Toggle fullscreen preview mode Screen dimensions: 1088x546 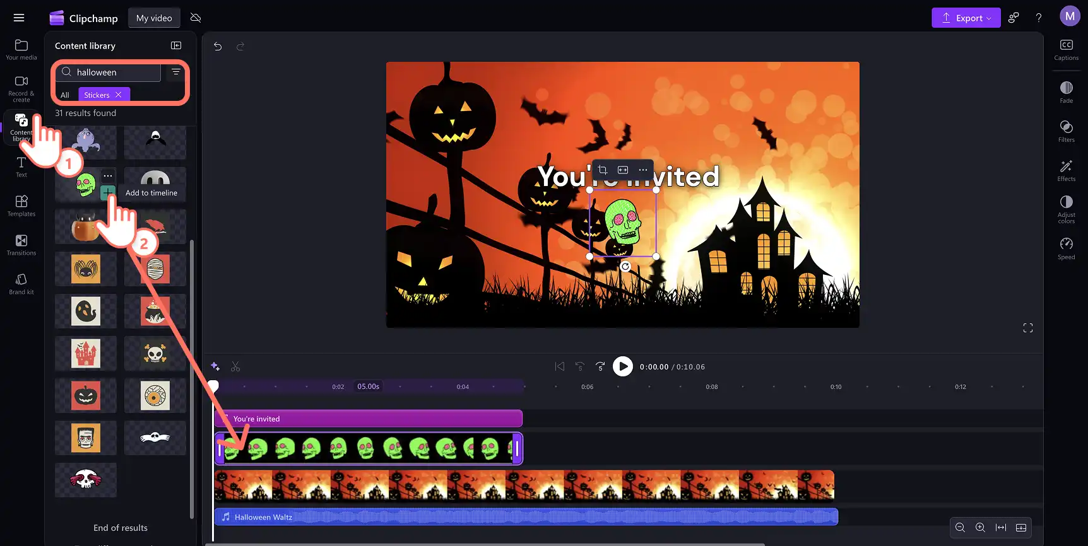tap(1028, 328)
